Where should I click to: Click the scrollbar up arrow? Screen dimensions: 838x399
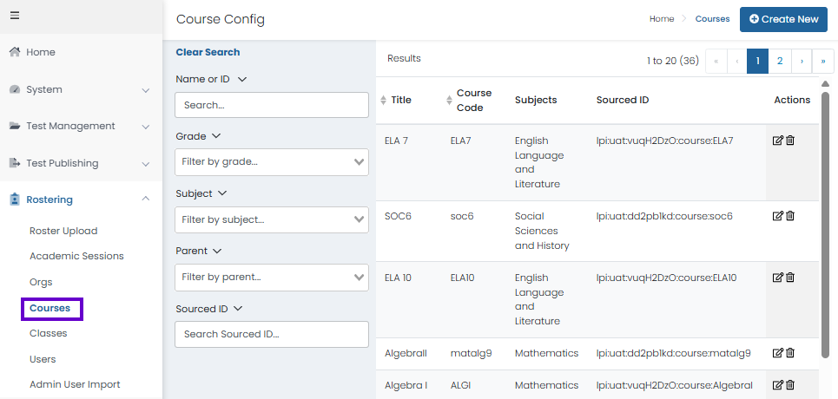pos(825,84)
